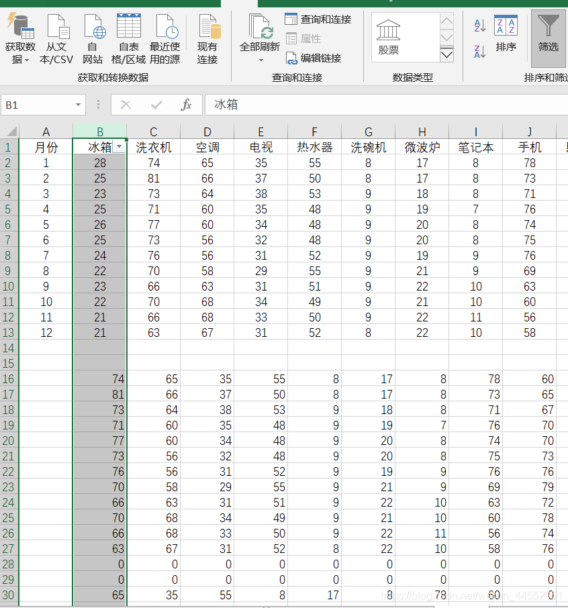Click the 笔记本 header cell
The height and width of the screenshot is (608, 568).
(x=475, y=148)
